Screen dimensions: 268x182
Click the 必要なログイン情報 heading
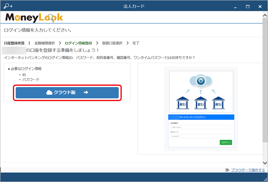[x=26, y=69]
